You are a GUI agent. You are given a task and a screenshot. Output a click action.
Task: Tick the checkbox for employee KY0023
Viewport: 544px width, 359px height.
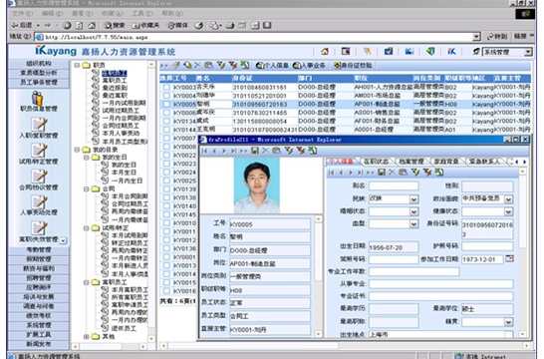pyautogui.click(x=166, y=164)
